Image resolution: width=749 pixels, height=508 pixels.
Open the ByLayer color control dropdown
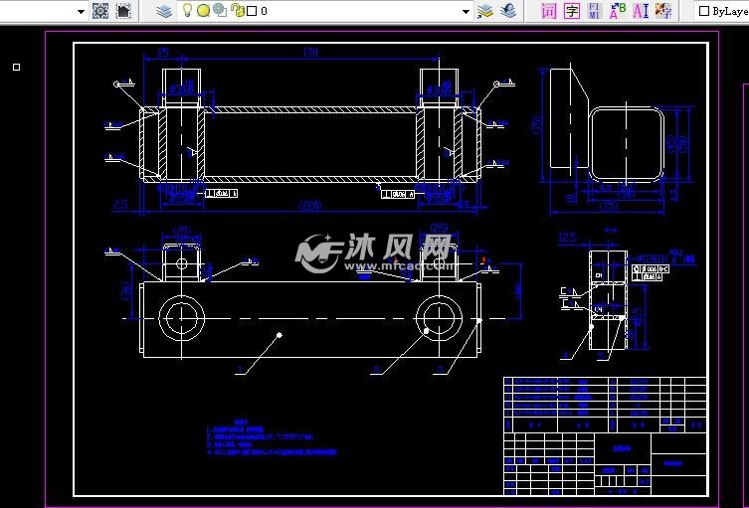723,11
